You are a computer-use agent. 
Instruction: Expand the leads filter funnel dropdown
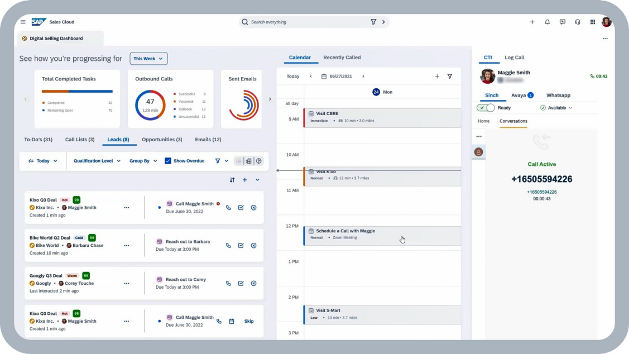coord(227,161)
